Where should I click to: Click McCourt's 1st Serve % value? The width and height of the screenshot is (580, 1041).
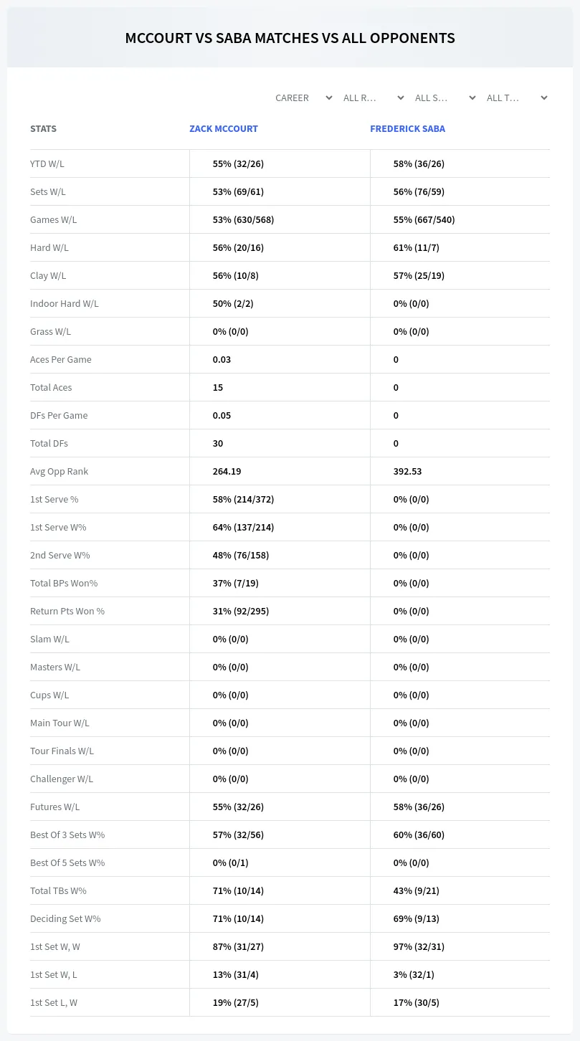243,499
